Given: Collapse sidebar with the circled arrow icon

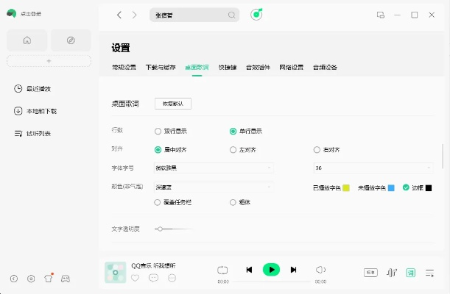Looking at the screenshot, I should (x=14, y=279).
